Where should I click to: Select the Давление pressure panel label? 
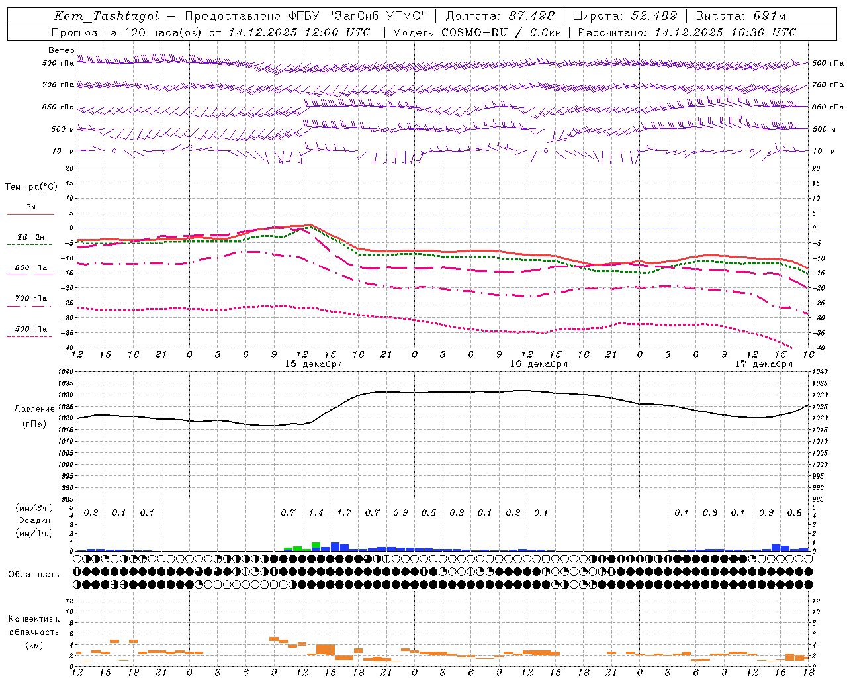[34, 409]
